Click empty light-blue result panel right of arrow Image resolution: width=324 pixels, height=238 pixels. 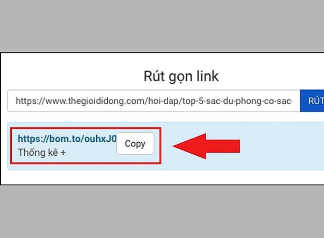(281, 146)
